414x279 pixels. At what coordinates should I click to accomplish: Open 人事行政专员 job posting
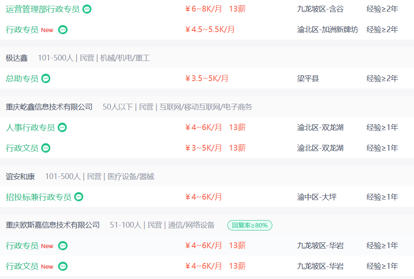click(x=30, y=128)
